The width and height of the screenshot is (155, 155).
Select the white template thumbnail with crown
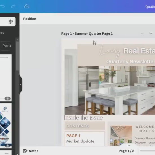tap(6, 78)
